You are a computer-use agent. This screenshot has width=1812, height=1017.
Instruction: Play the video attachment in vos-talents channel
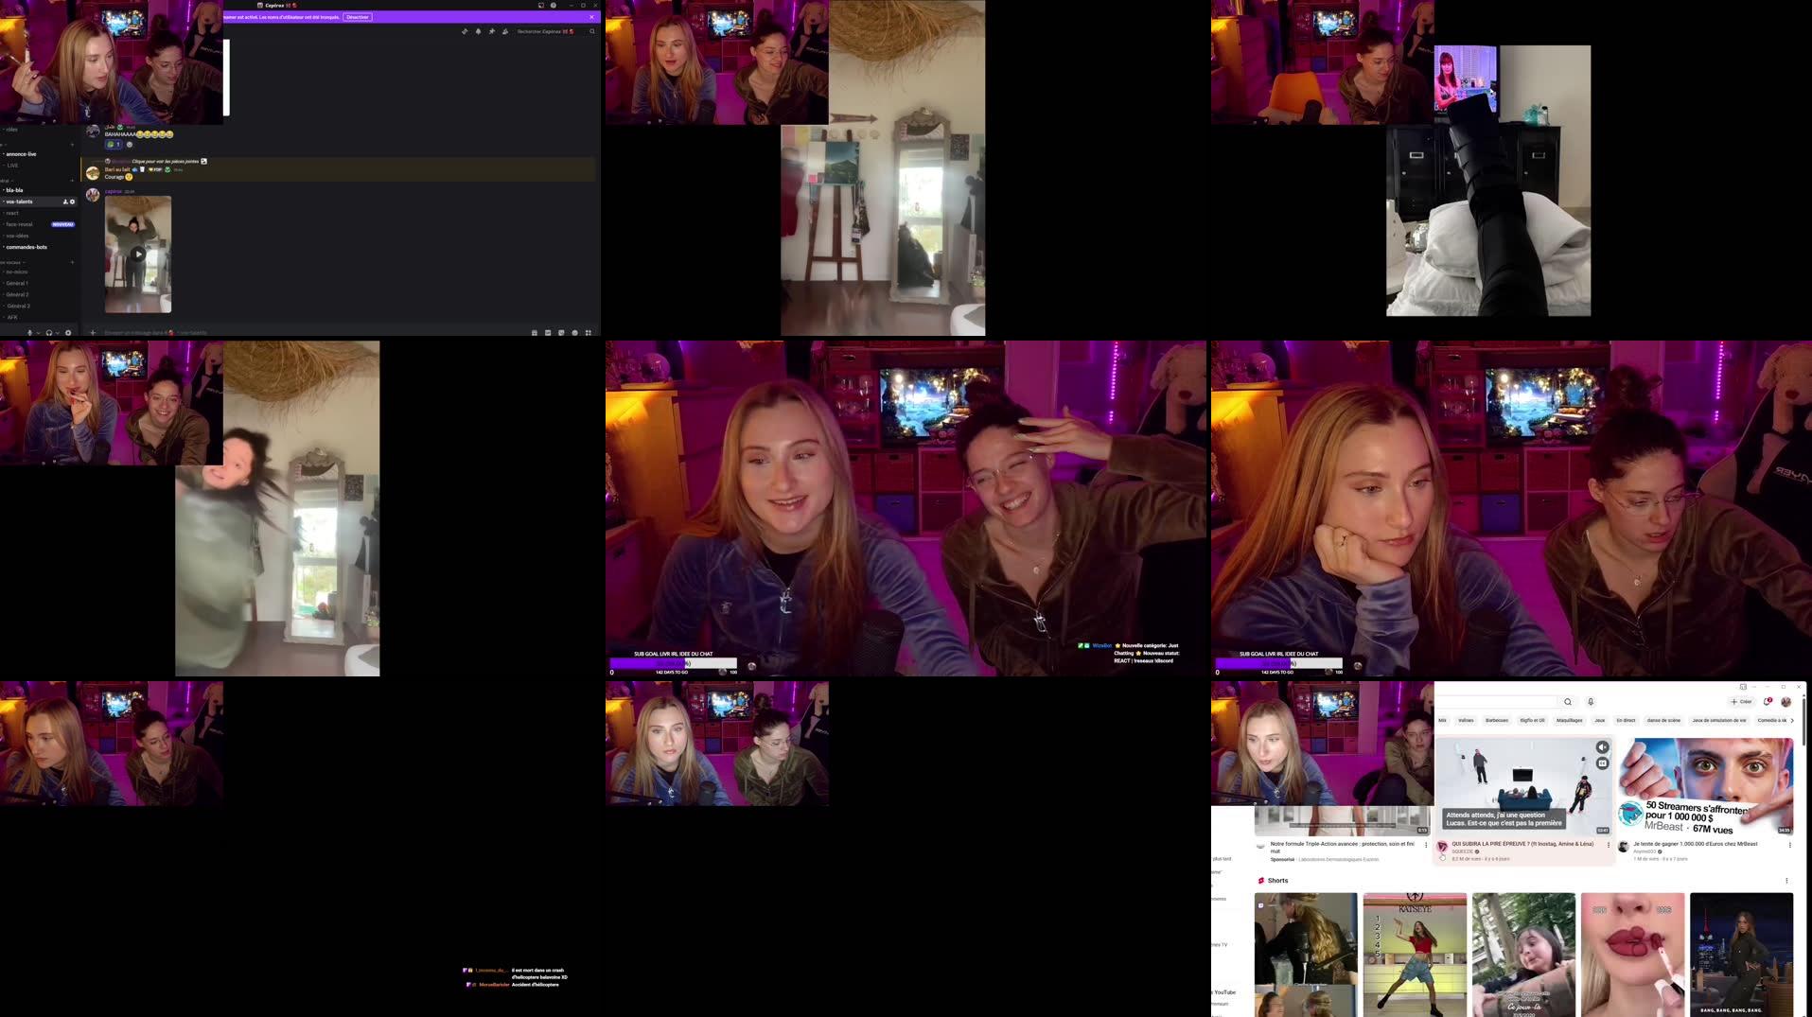click(x=138, y=254)
